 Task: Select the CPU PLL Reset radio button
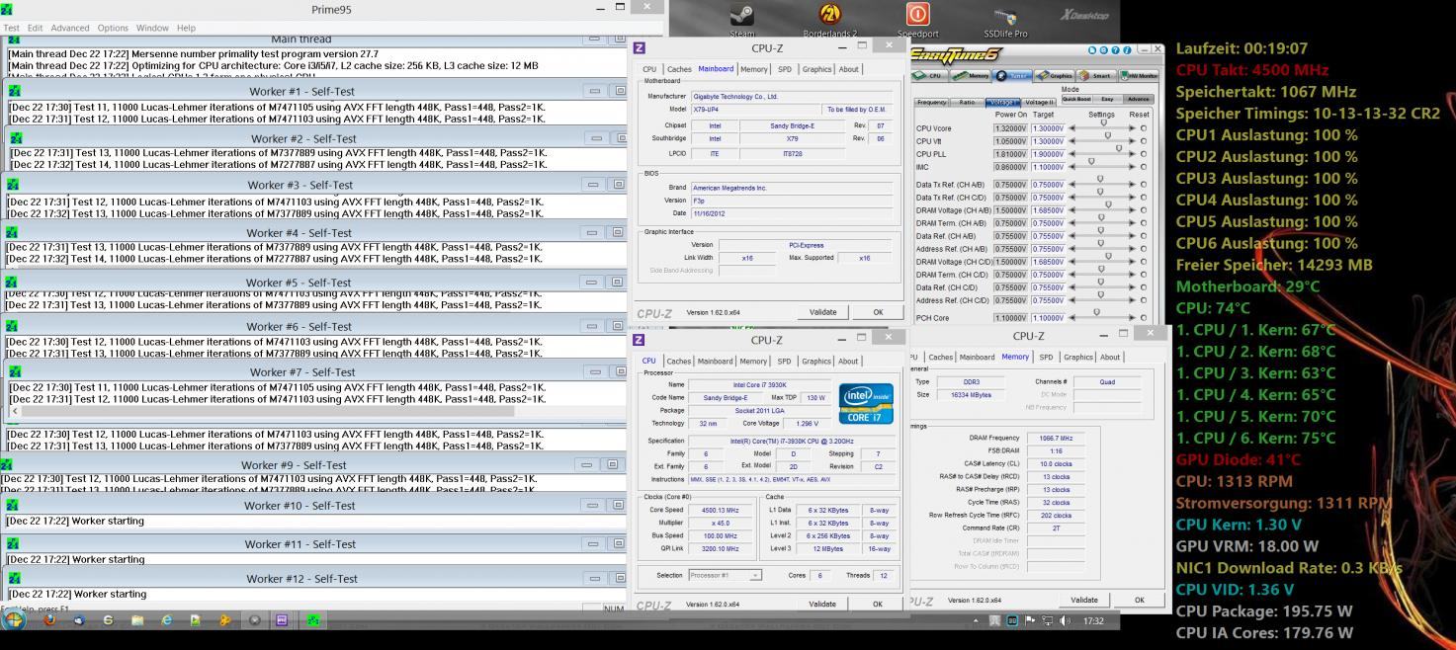pos(1144,154)
